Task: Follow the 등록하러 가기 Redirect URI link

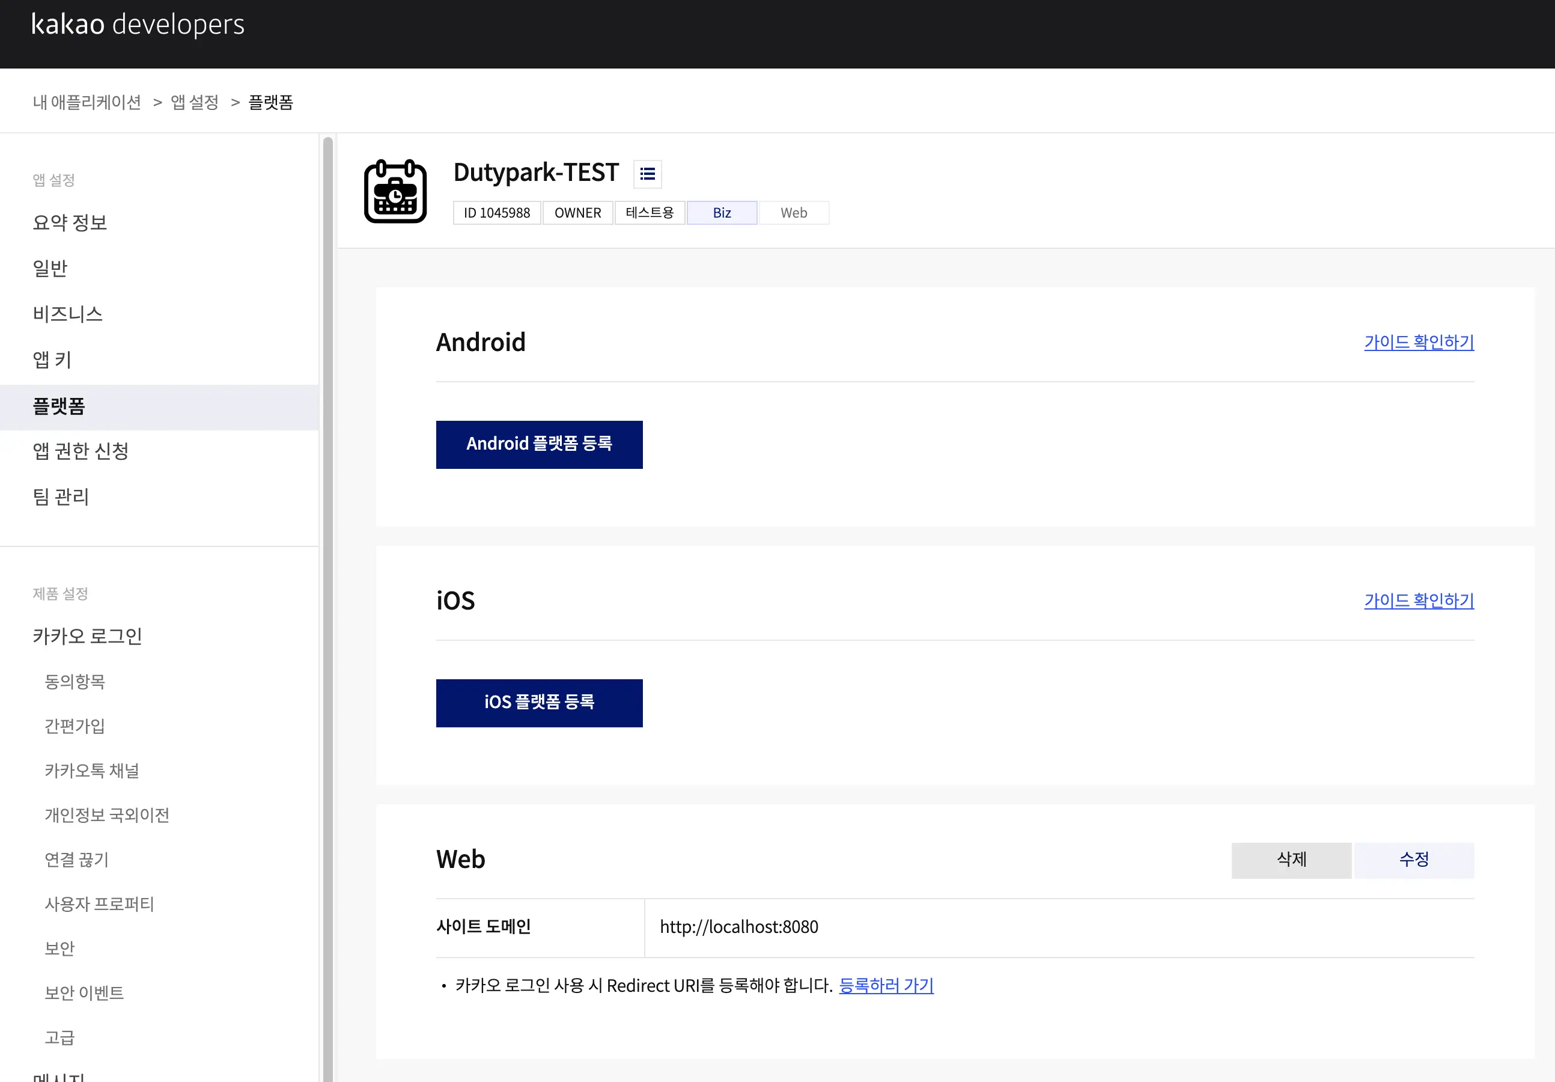Action: tap(886, 985)
